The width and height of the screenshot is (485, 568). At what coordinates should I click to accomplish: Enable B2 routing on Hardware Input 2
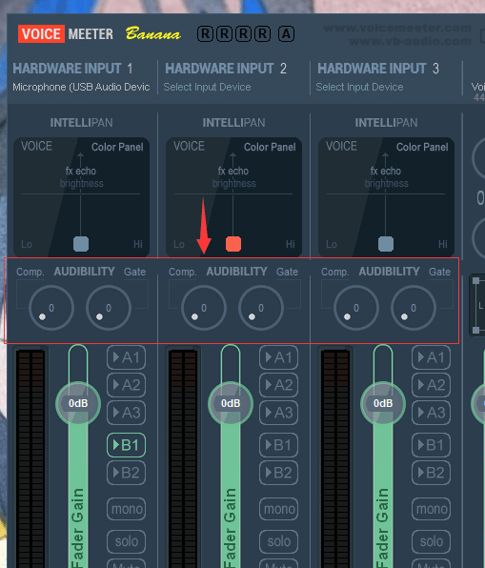click(x=278, y=473)
